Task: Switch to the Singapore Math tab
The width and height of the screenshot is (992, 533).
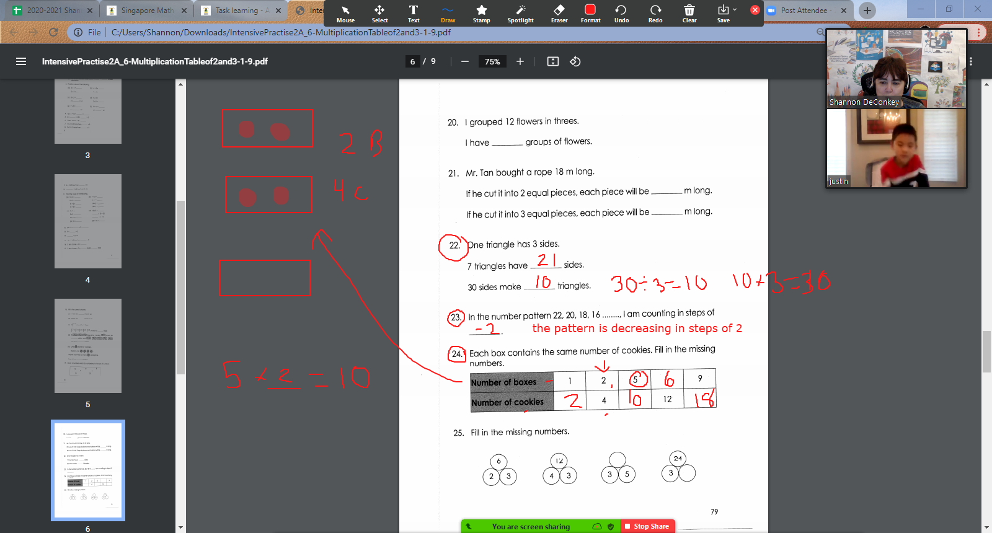Action: click(x=148, y=11)
